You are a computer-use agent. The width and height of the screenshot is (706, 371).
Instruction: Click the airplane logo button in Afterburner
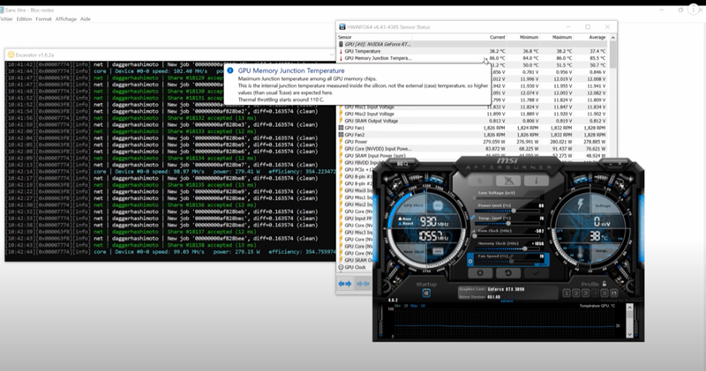tap(508, 181)
